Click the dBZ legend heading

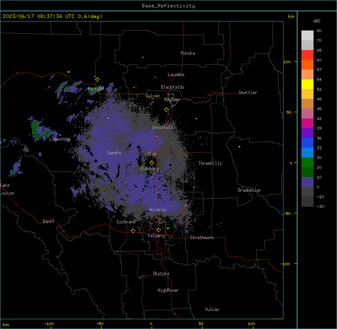click(x=317, y=21)
